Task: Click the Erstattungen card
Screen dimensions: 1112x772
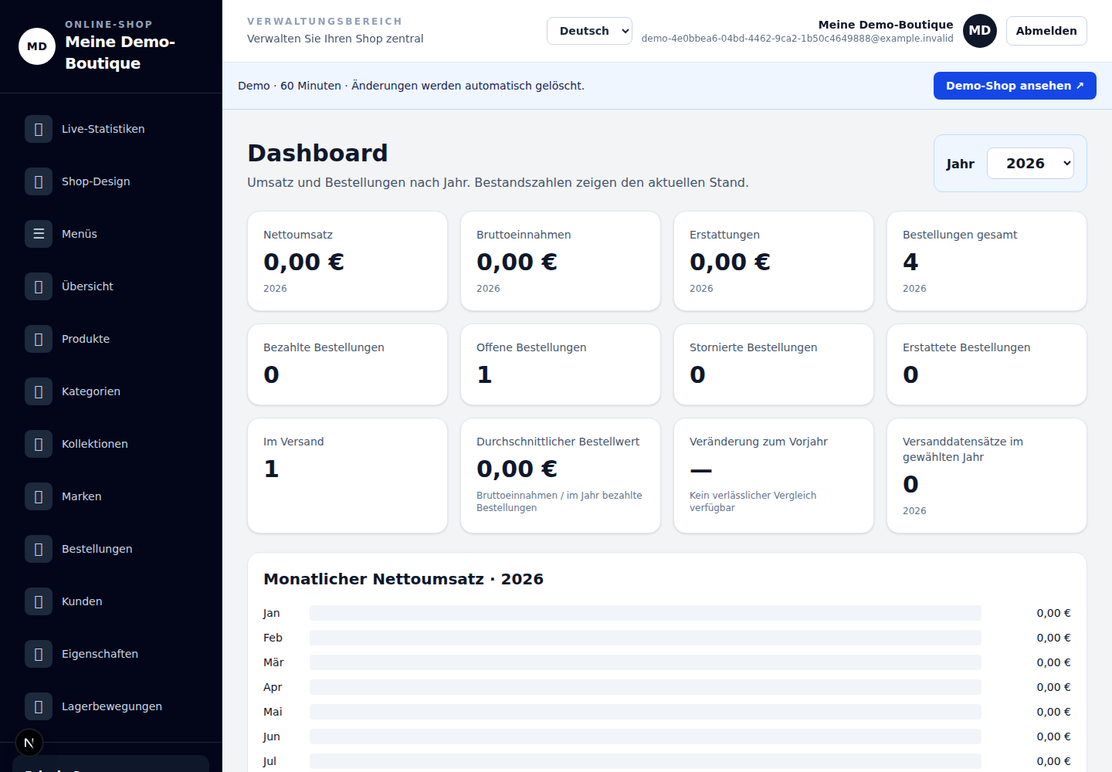Action: point(774,261)
